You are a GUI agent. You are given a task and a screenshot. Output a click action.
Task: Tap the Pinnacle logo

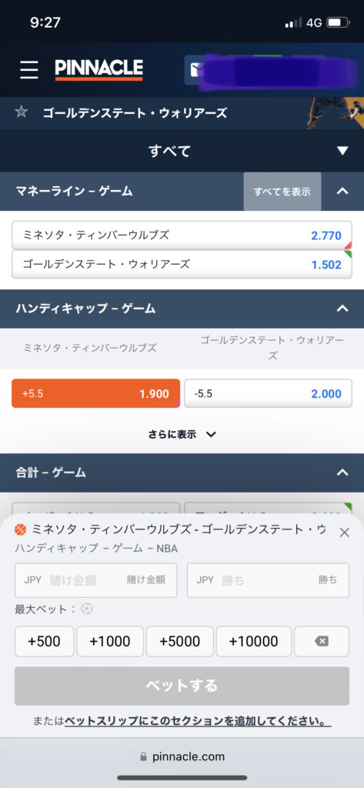(99, 70)
